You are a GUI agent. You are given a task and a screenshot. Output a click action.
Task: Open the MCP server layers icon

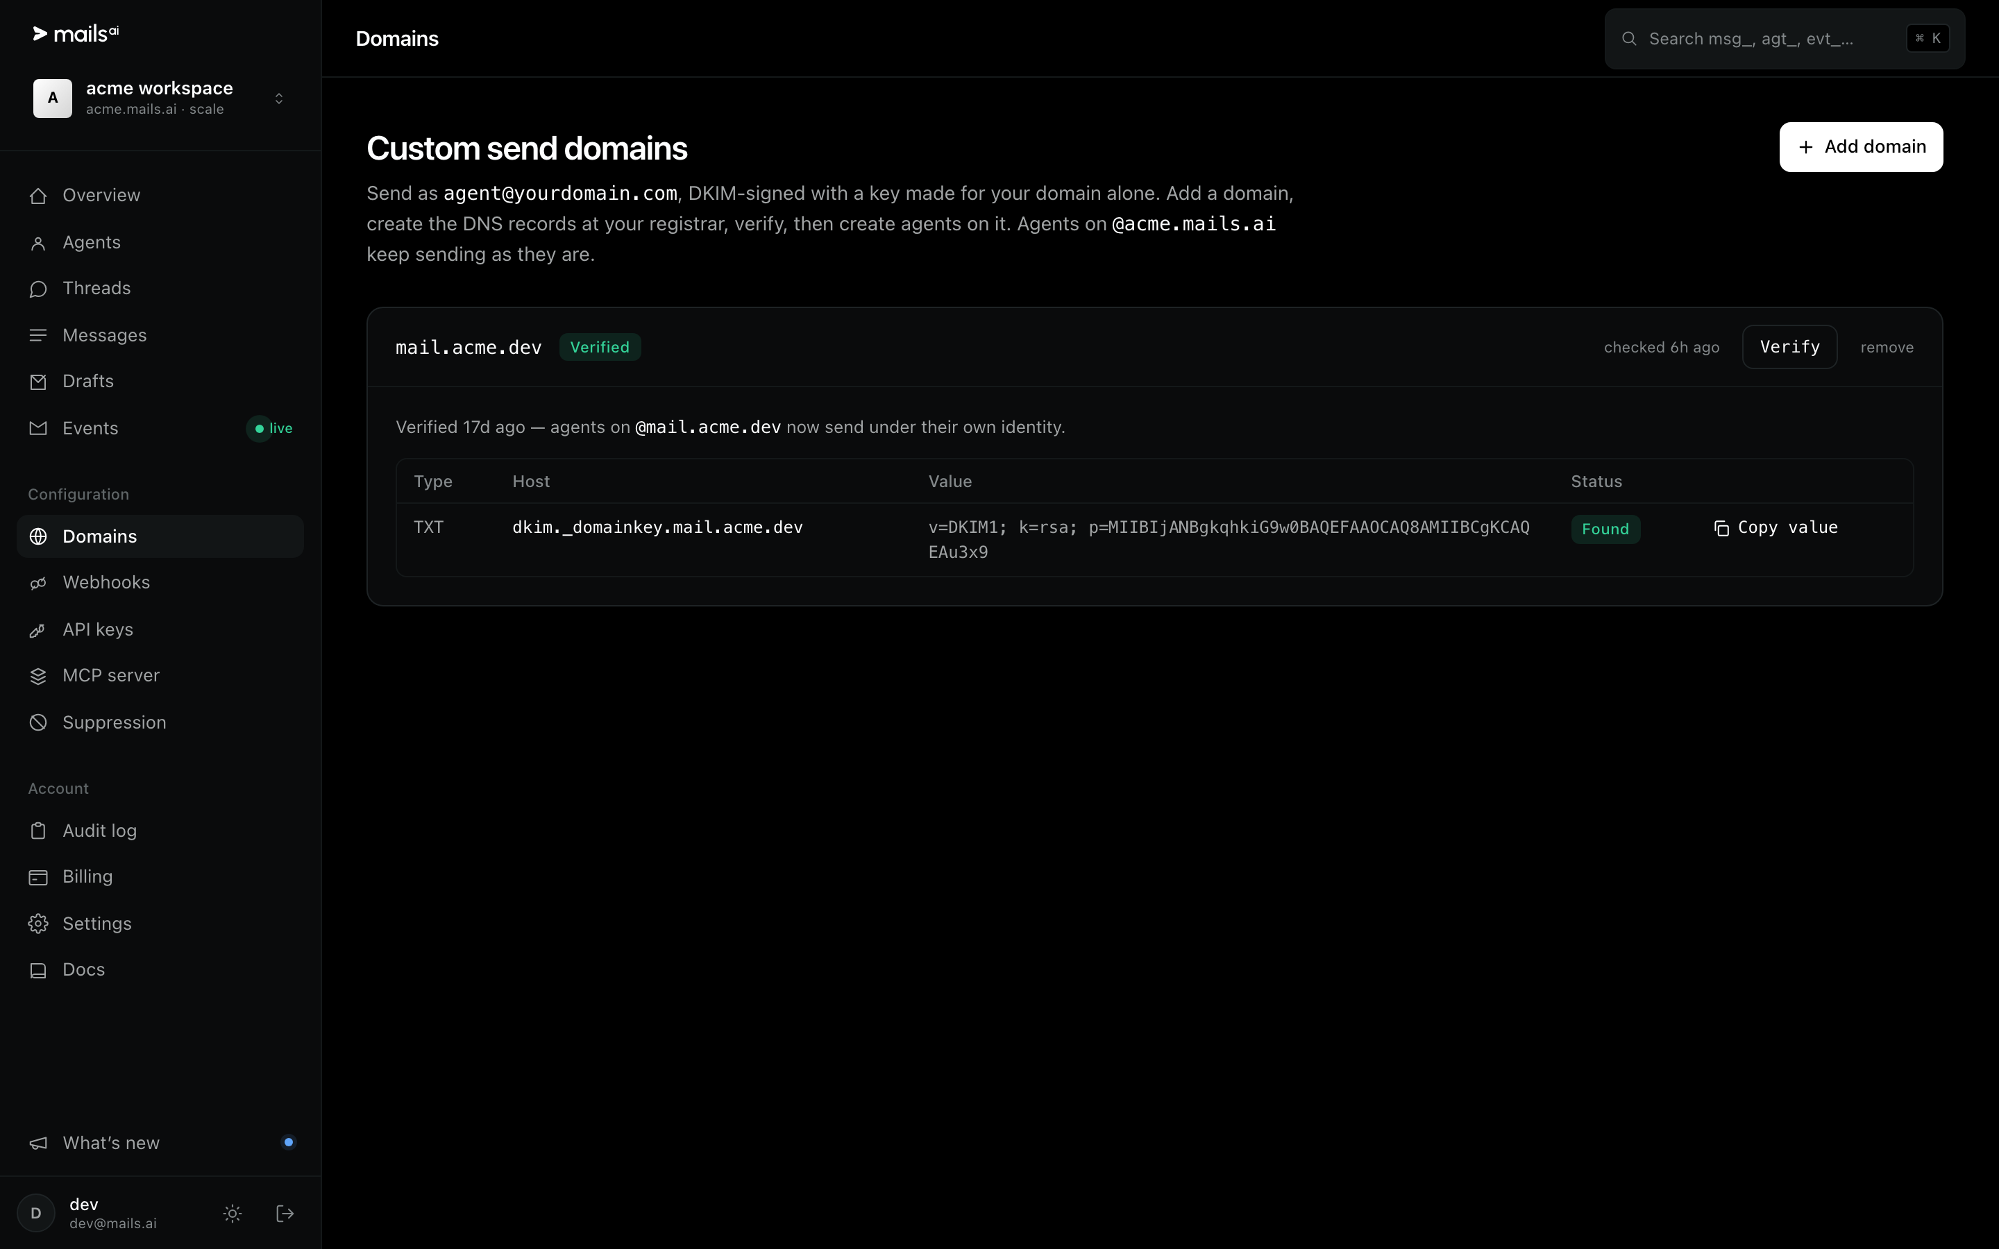click(x=38, y=676)
